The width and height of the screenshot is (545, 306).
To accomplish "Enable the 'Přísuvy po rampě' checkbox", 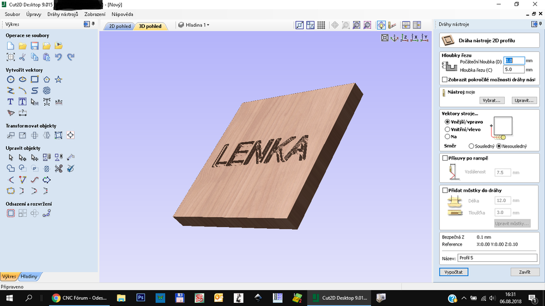I will [x=444, y=158].
